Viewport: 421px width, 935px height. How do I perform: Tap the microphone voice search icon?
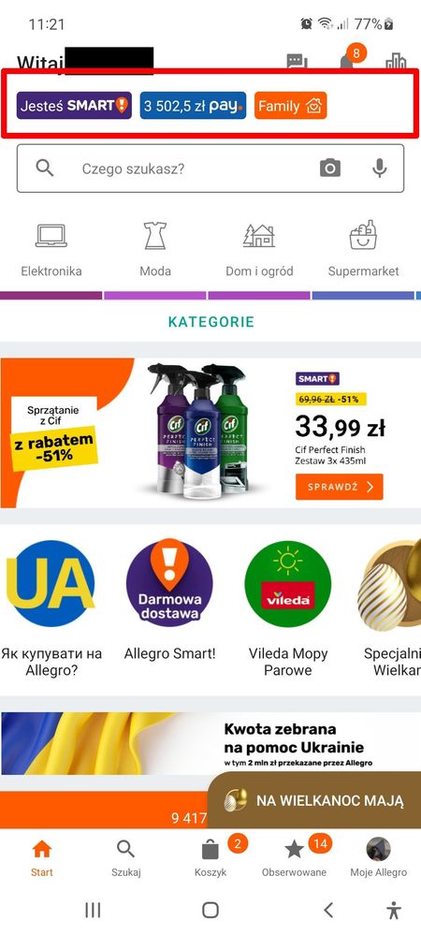point(379,168)
